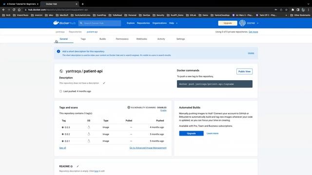
Task: Click the Learn more link
Action: pos(213,133)
